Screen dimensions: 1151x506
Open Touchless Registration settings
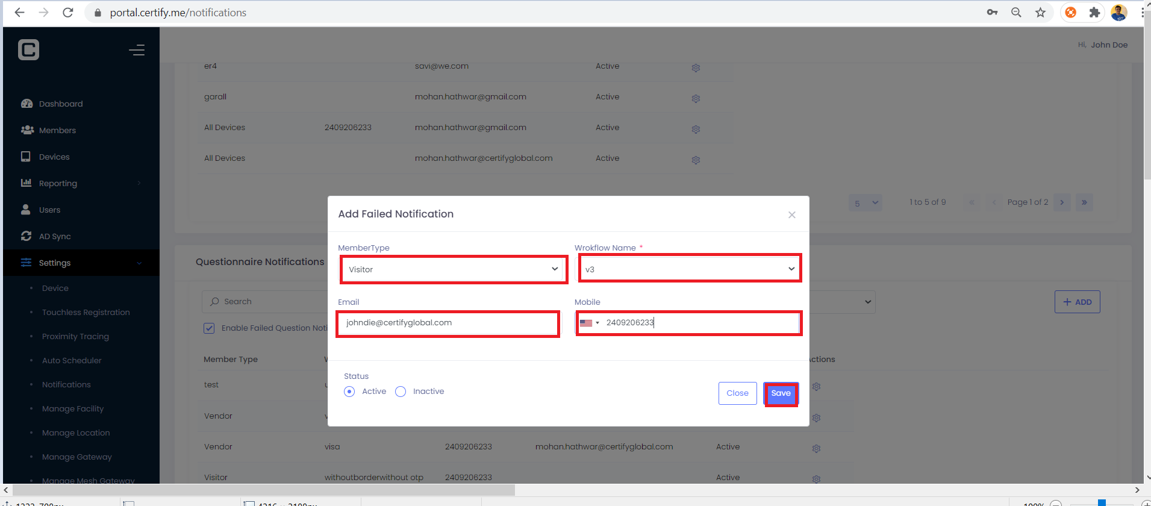pos(86,313)
